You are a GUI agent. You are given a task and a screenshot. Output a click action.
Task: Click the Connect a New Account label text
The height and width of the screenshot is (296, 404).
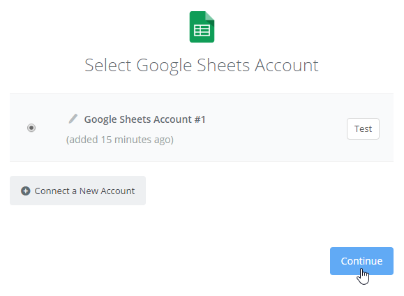(x=84, y=191)
